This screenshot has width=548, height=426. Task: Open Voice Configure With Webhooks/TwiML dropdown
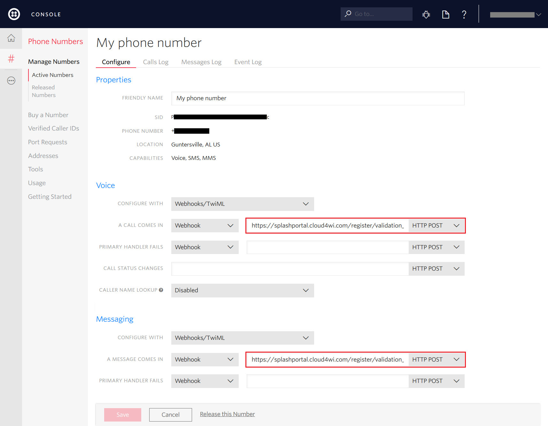(x=243, y=204)
